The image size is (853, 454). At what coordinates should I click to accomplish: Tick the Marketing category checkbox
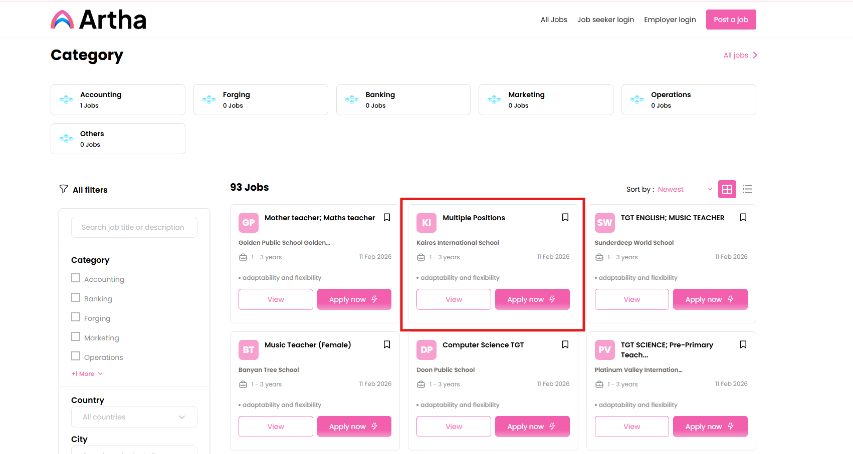(76, 337)
